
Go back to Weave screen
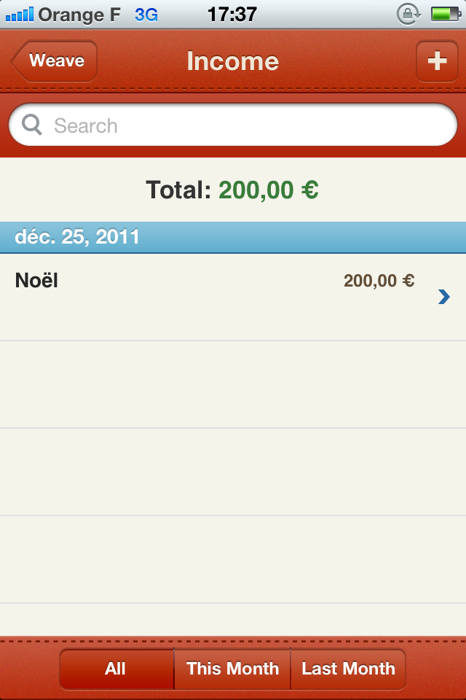(x=55, y=61)
